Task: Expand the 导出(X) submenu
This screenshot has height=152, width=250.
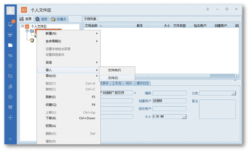Action: [x=69, y=76]
